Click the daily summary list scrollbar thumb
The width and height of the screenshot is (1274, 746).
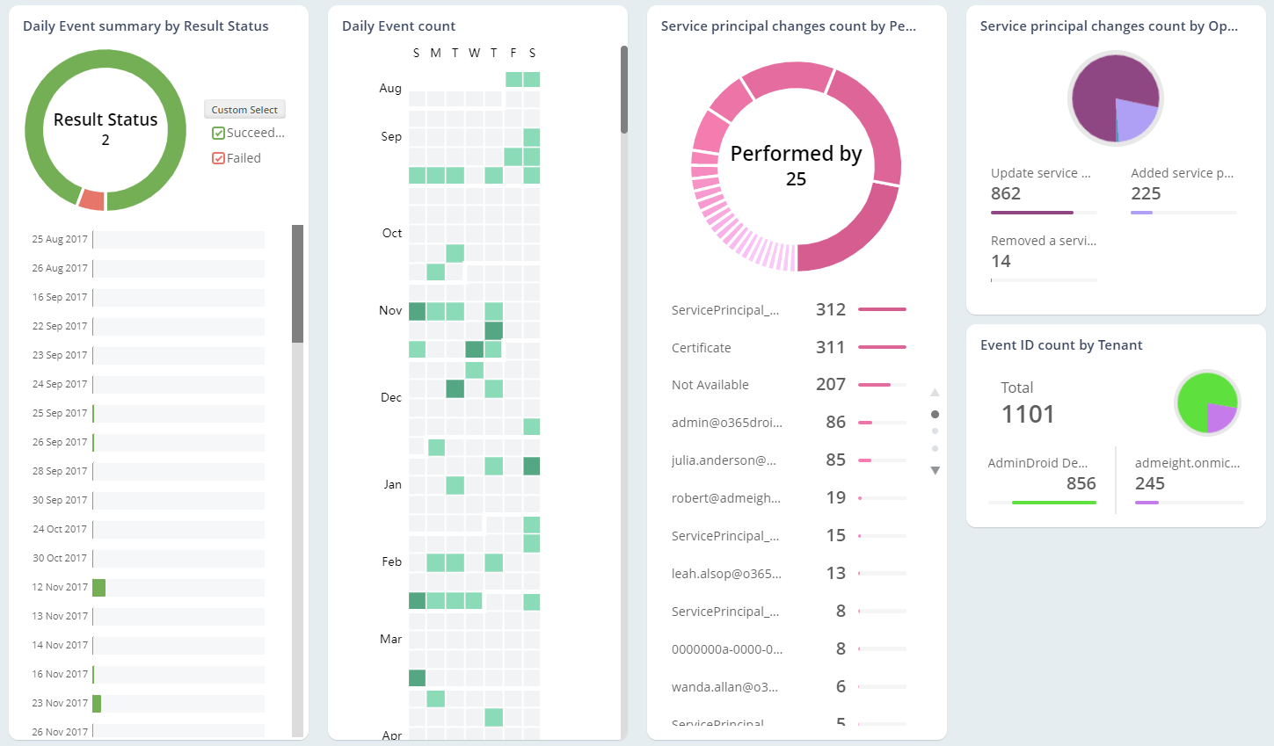coord(297,284)
